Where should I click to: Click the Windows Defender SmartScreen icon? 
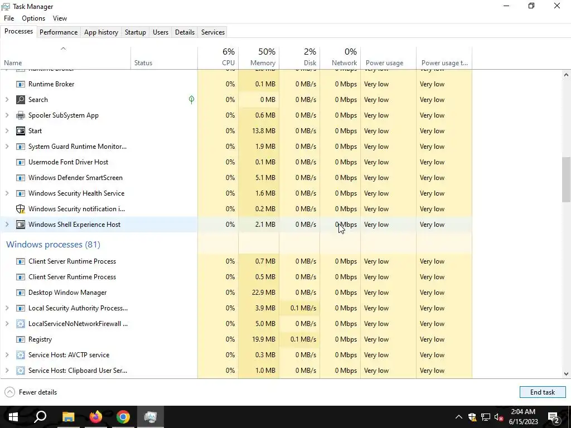[21, 178]
